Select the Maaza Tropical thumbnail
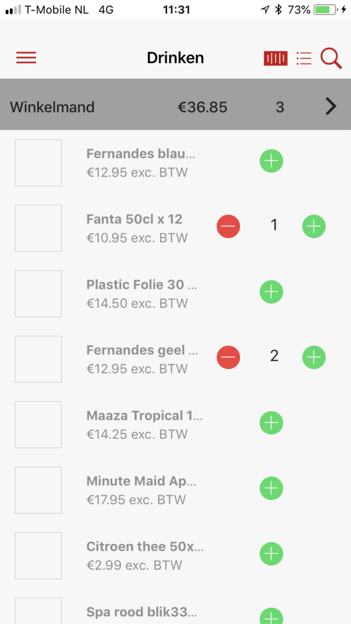 click(x=38, y=425)
